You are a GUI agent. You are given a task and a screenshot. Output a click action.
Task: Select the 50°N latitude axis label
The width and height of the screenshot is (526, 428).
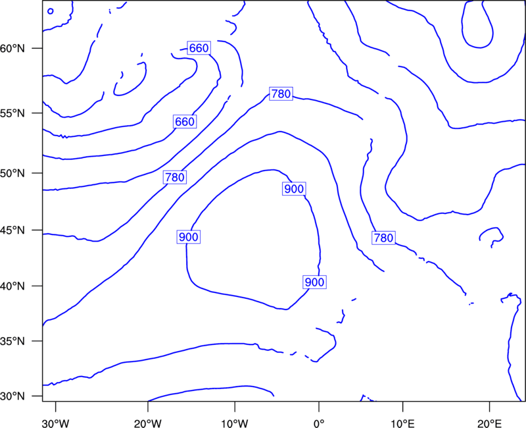(x=12, y=174)
